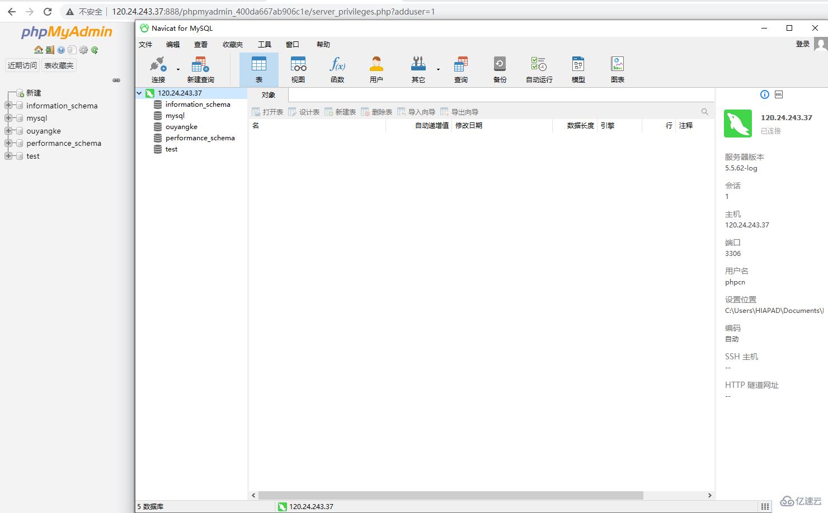Open the 收藏夹 (Favorites) menu
The width and height of the screenshot is (828, 513).
(233, 45)
